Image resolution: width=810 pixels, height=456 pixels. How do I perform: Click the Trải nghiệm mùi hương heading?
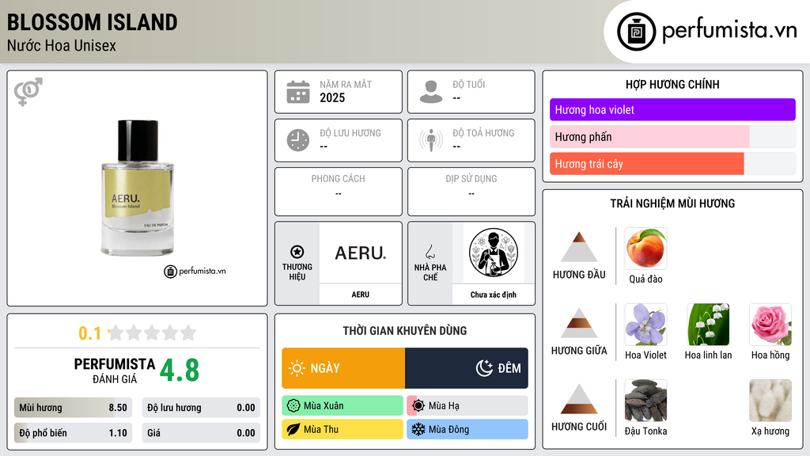(x=672, y=203)
